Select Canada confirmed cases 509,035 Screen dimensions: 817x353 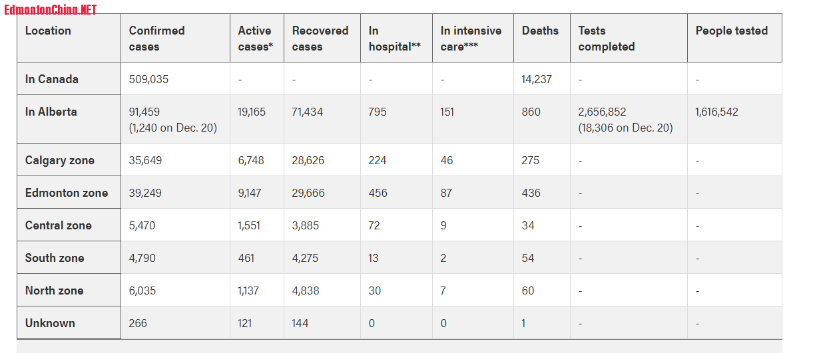(x=148, y=79)
